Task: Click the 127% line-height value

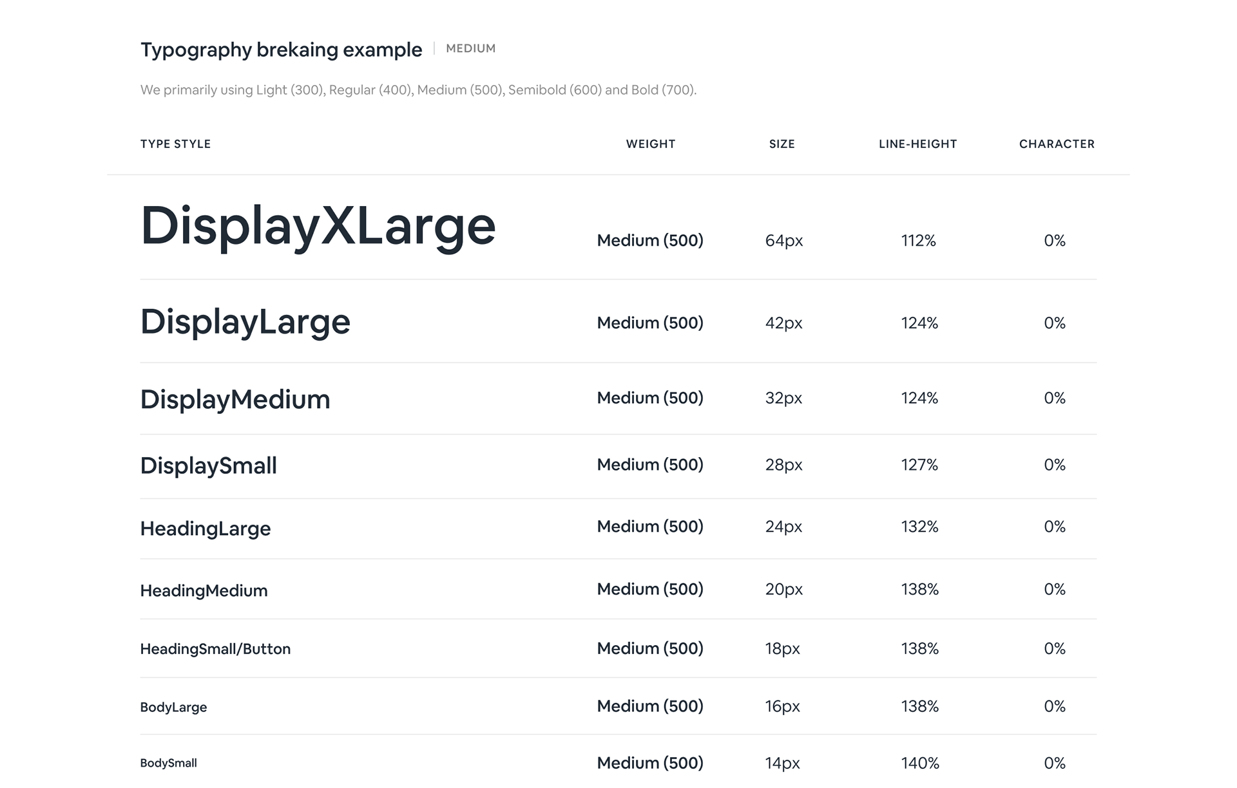Action: (919, 465)
